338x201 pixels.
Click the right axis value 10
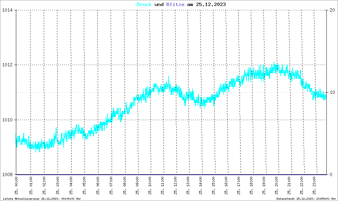[x=332, y=92]
